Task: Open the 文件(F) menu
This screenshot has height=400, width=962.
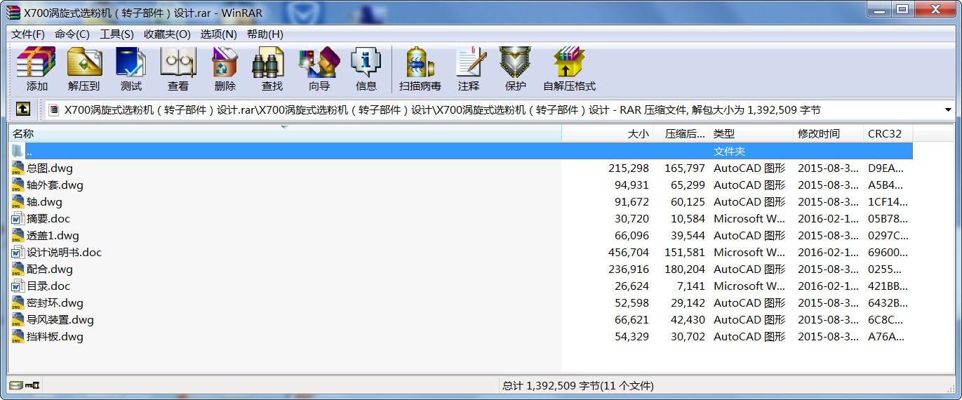Action: 28,34
